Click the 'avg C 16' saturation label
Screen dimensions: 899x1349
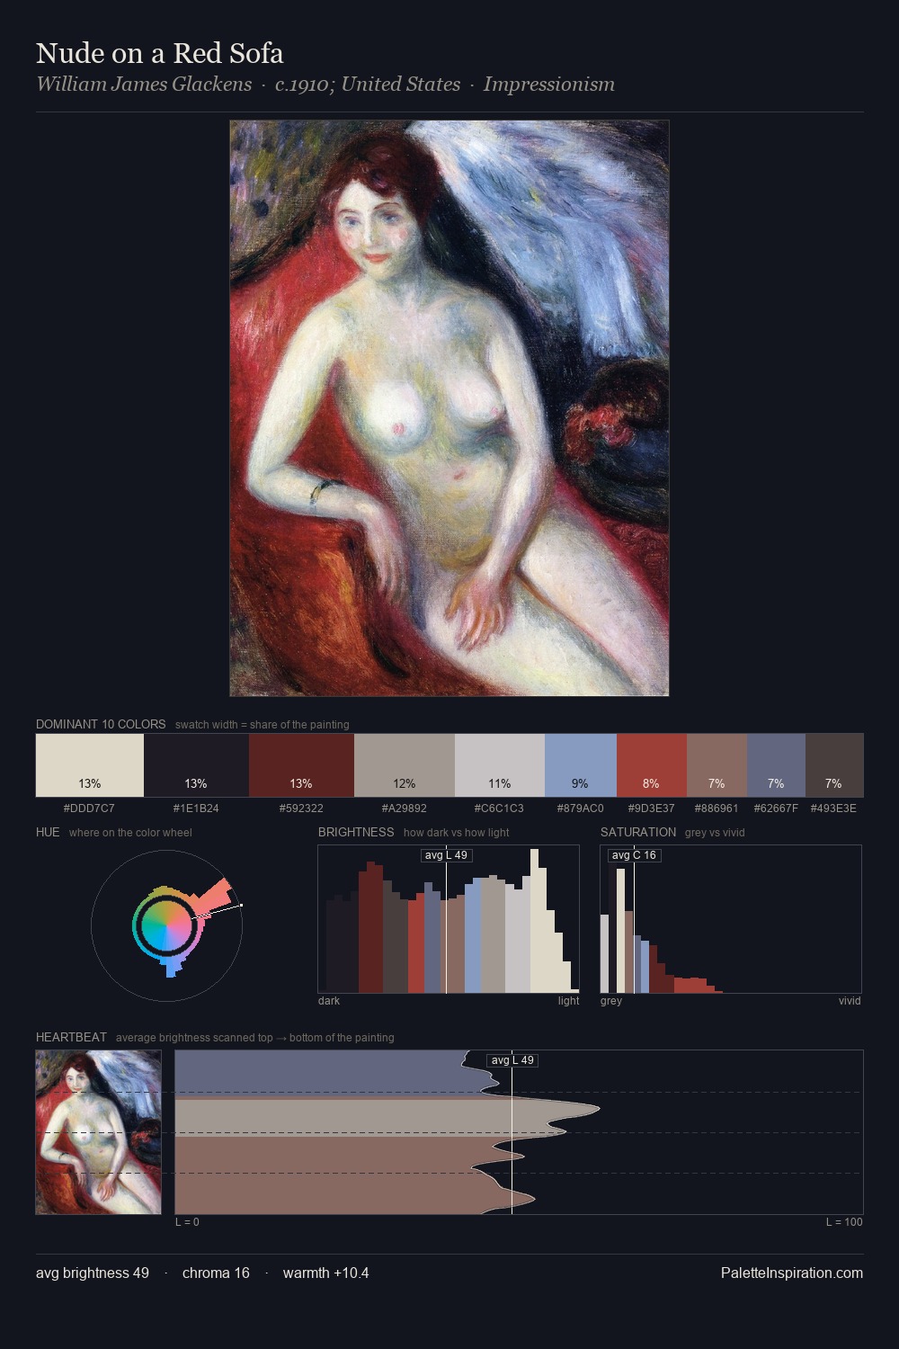click(x=635, y=855)
